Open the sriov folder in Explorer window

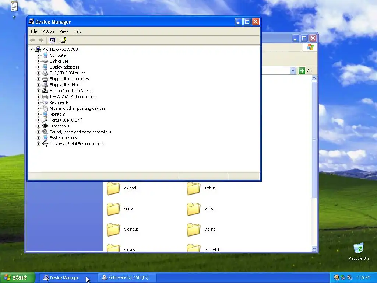(x=113, y=209)
